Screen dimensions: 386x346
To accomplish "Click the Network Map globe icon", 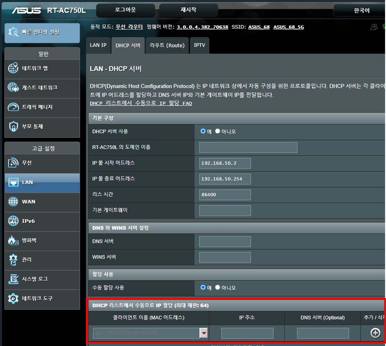I will [x=13, y=68].
